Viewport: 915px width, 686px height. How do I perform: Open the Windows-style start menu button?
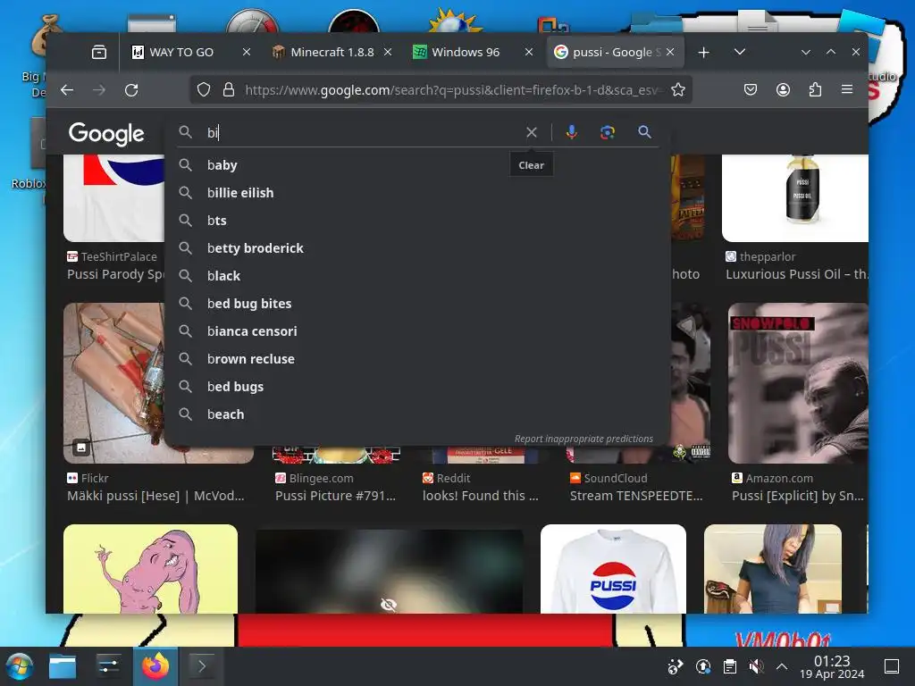click(x=19, y=666)
